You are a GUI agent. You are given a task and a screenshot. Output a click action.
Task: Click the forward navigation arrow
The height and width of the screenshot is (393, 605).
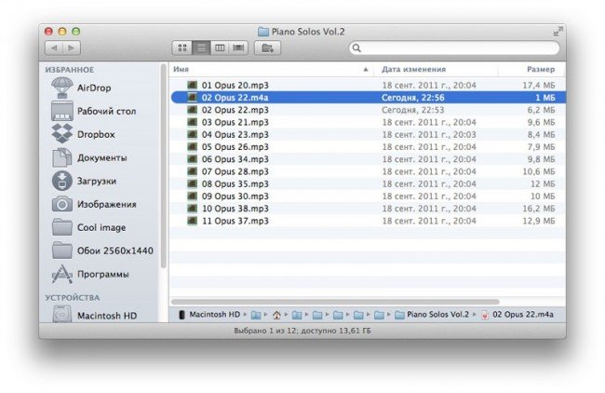pyautogui.click(x=71, y=47)
